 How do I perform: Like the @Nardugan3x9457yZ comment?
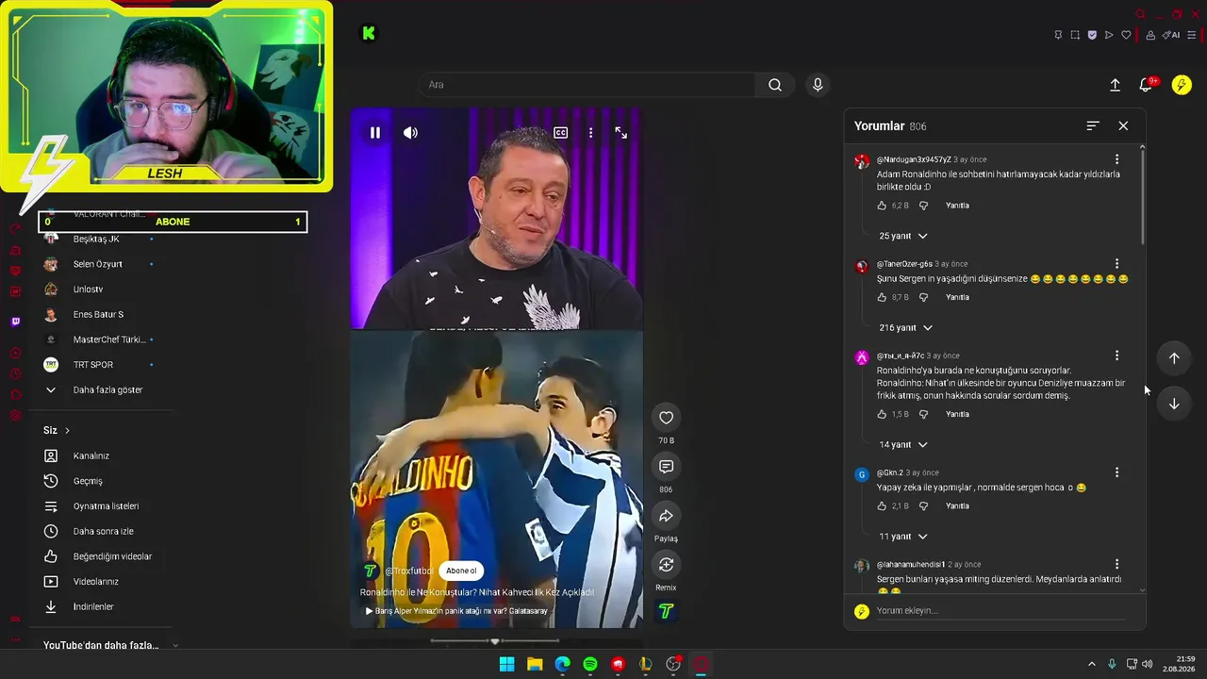(x=882, y=206)
